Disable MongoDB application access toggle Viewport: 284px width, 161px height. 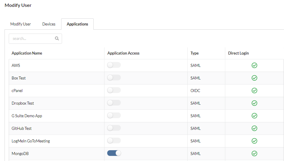tap(114, 153)
